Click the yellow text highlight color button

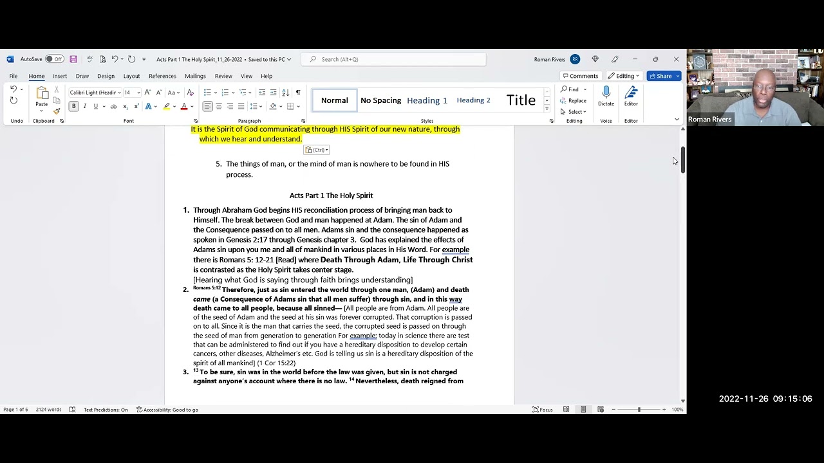click(x=166, y=106)
